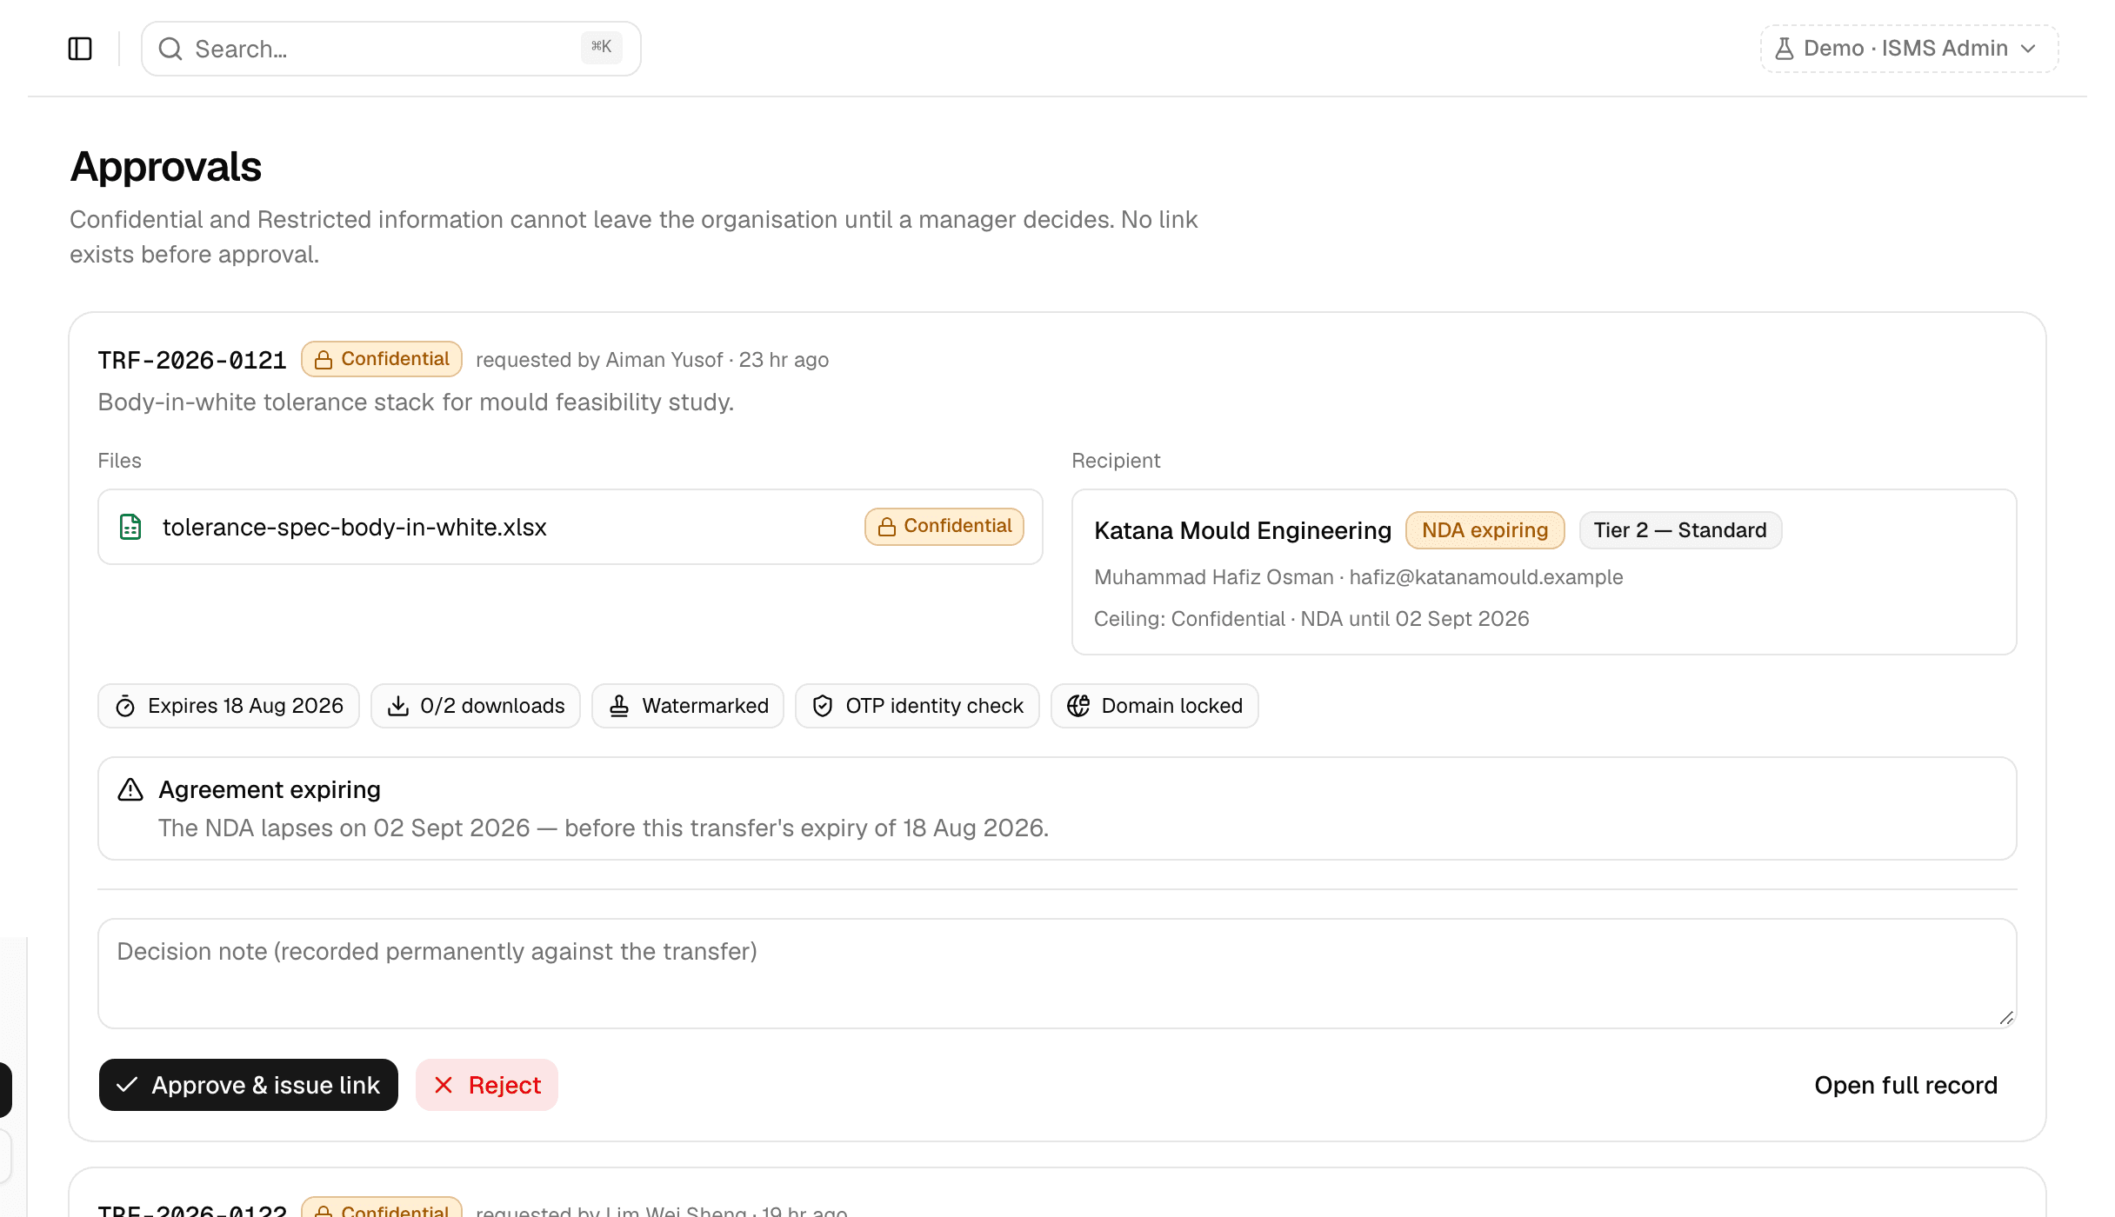
Task: Click the TRF-2026-0121 transfer ID
Action: tap(192, 360)
